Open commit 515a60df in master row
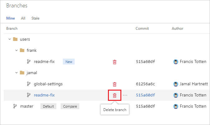This screenshot has height=125, width=210. [146, 106]
